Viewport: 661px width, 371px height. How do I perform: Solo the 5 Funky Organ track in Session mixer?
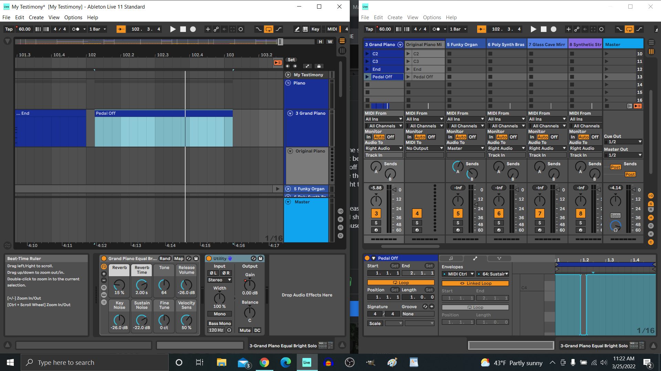coord(458,223)
